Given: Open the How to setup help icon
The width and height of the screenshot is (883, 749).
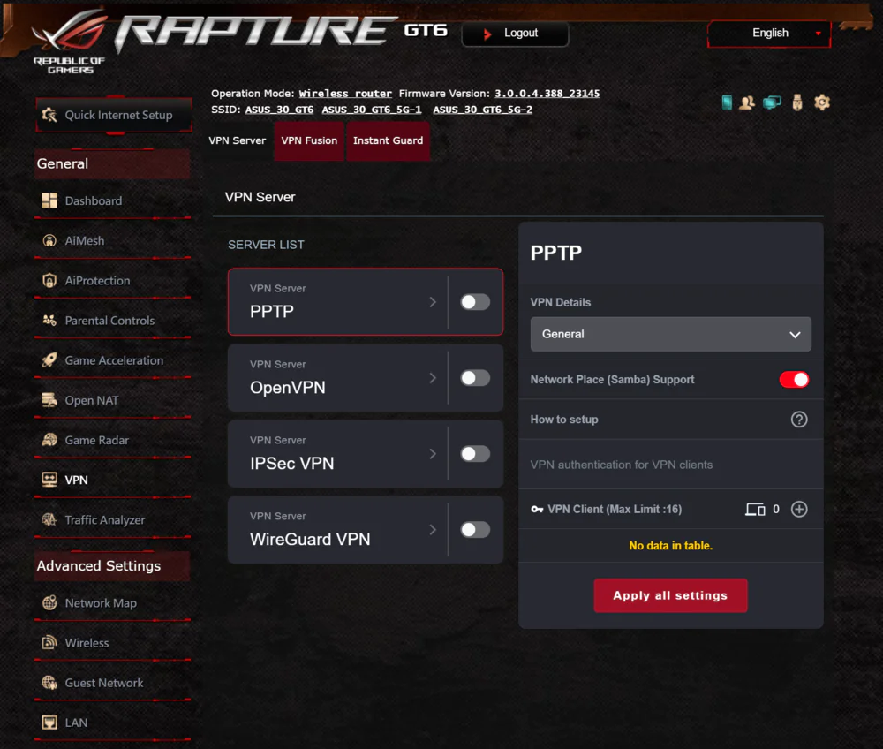Looking at the screenshot, I should (798, 420).
